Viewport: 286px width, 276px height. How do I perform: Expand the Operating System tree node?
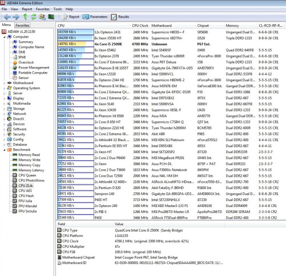[x=4, y=88]
